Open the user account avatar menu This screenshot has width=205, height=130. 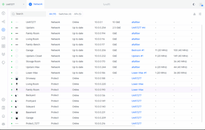coord(201,4)
